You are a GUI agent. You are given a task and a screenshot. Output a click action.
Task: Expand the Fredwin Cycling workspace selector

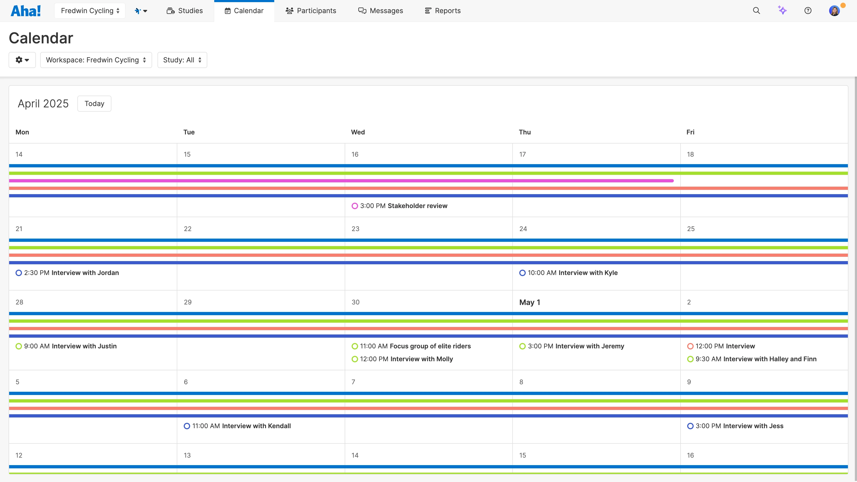(90, 11)
